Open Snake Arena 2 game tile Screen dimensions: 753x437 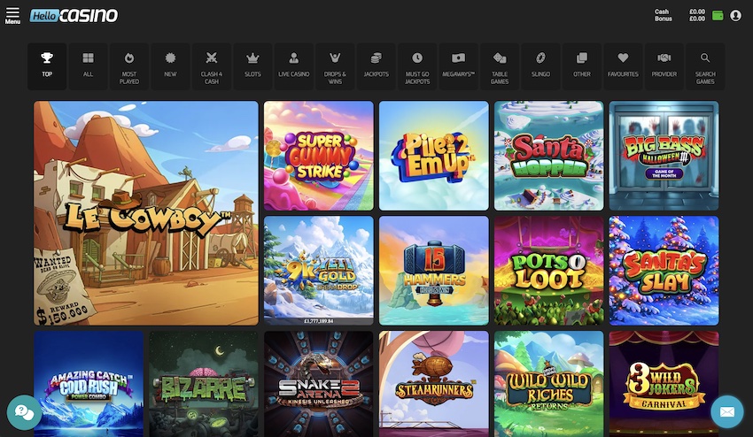click(x=318, y=384)
